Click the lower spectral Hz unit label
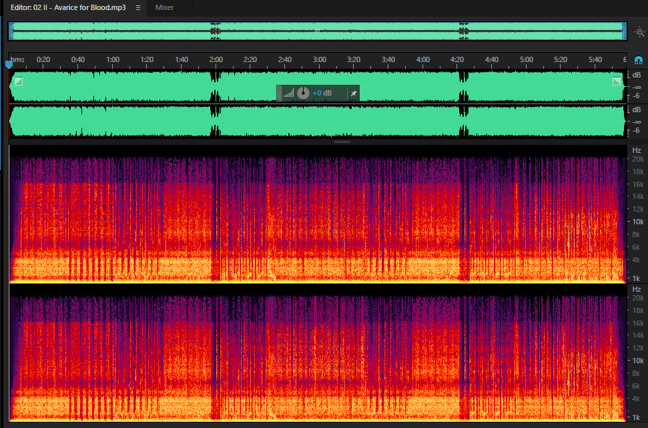The height and width of the screenshot is (428, 648). pyautogui.click(x=637, y=289)
